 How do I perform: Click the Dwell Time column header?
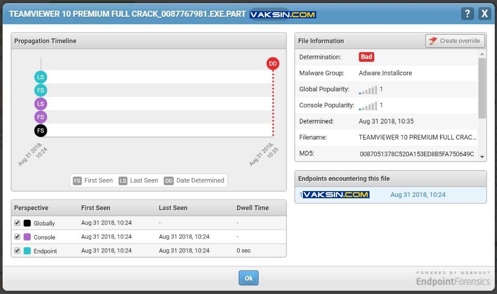coord(253,208)
